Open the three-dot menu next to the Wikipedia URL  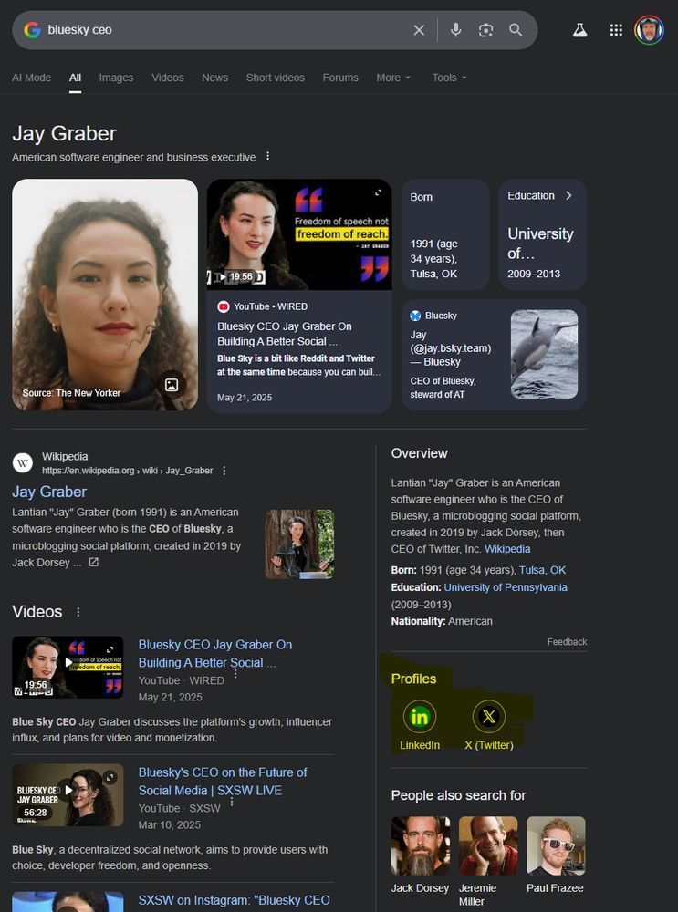coord(224,471)
